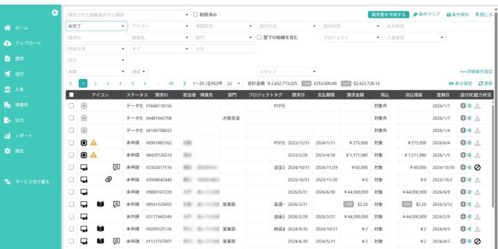This screenshot has width=498, height=249.
Task: Open the 日付 filter dropdown
Action: [97, 60]
